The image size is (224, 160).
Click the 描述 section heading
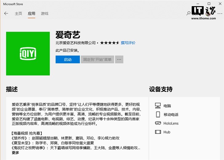coord(12,89)
